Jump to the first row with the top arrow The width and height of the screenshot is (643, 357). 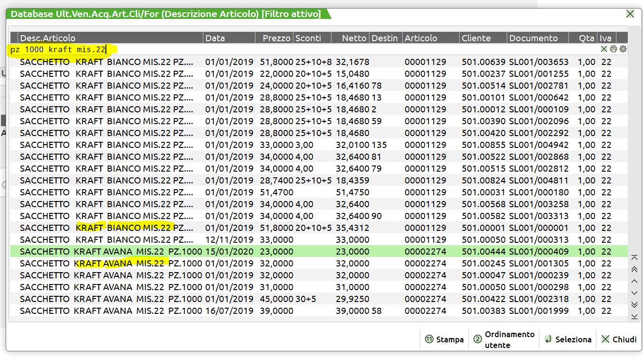(x=634, y=258)
